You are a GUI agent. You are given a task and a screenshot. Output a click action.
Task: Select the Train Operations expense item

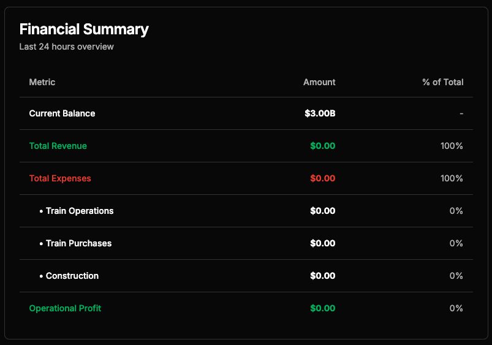(x=80, y=211)
